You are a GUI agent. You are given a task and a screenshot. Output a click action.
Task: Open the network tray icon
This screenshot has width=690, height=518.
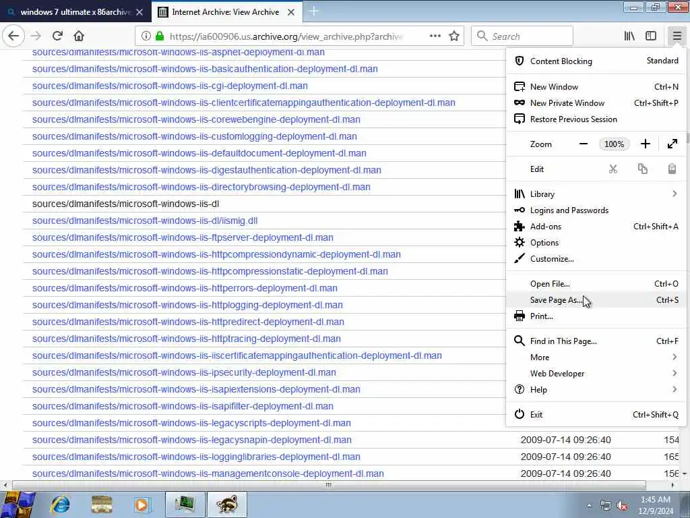click(606, 505)
